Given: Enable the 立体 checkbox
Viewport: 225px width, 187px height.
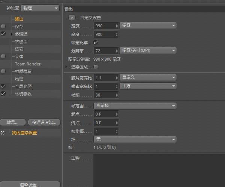Looking at the screenshot, I should [x=3, y=56].
